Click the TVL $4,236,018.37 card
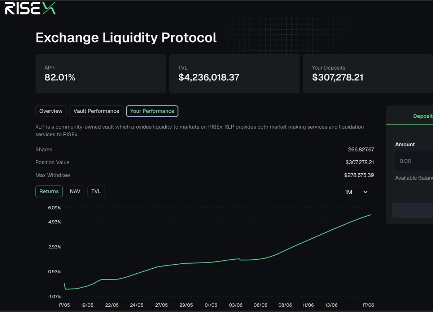The image size is (433, 312). pos(235,74)
